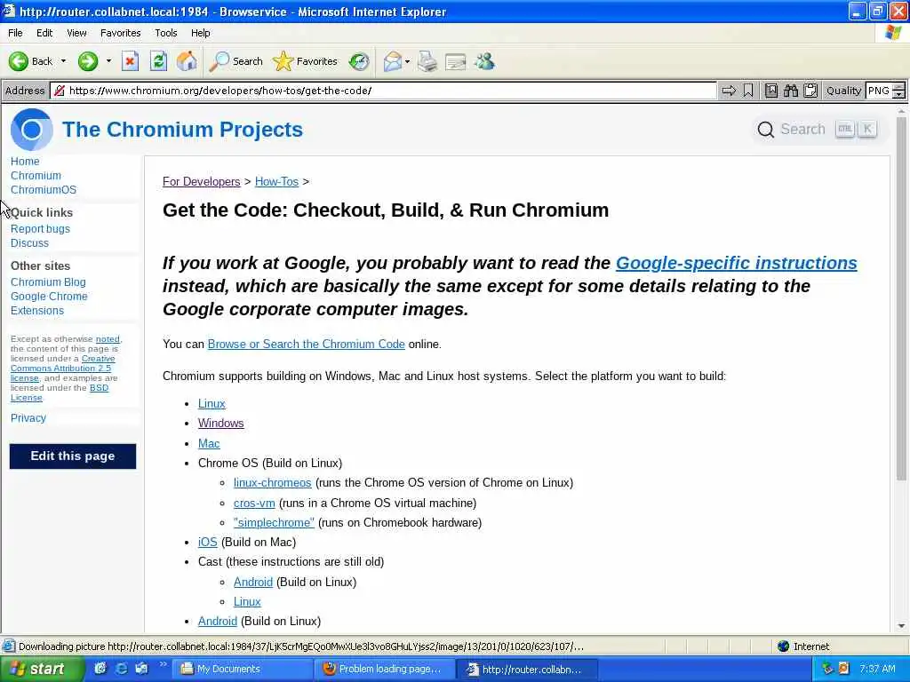Follow the For Developers breadcrumb
This screenshot has height=682, width=910.
202,181
